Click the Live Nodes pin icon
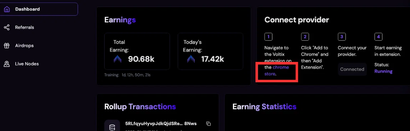The image size is (410, 131). 7,64
